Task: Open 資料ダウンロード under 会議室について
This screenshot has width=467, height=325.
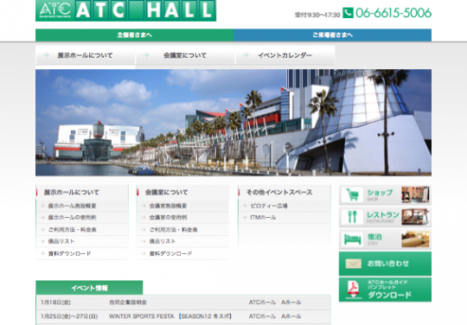Action: coord(170,253)
